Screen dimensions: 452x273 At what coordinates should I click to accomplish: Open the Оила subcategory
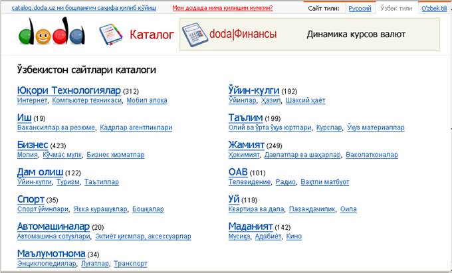tap(348, 209)
